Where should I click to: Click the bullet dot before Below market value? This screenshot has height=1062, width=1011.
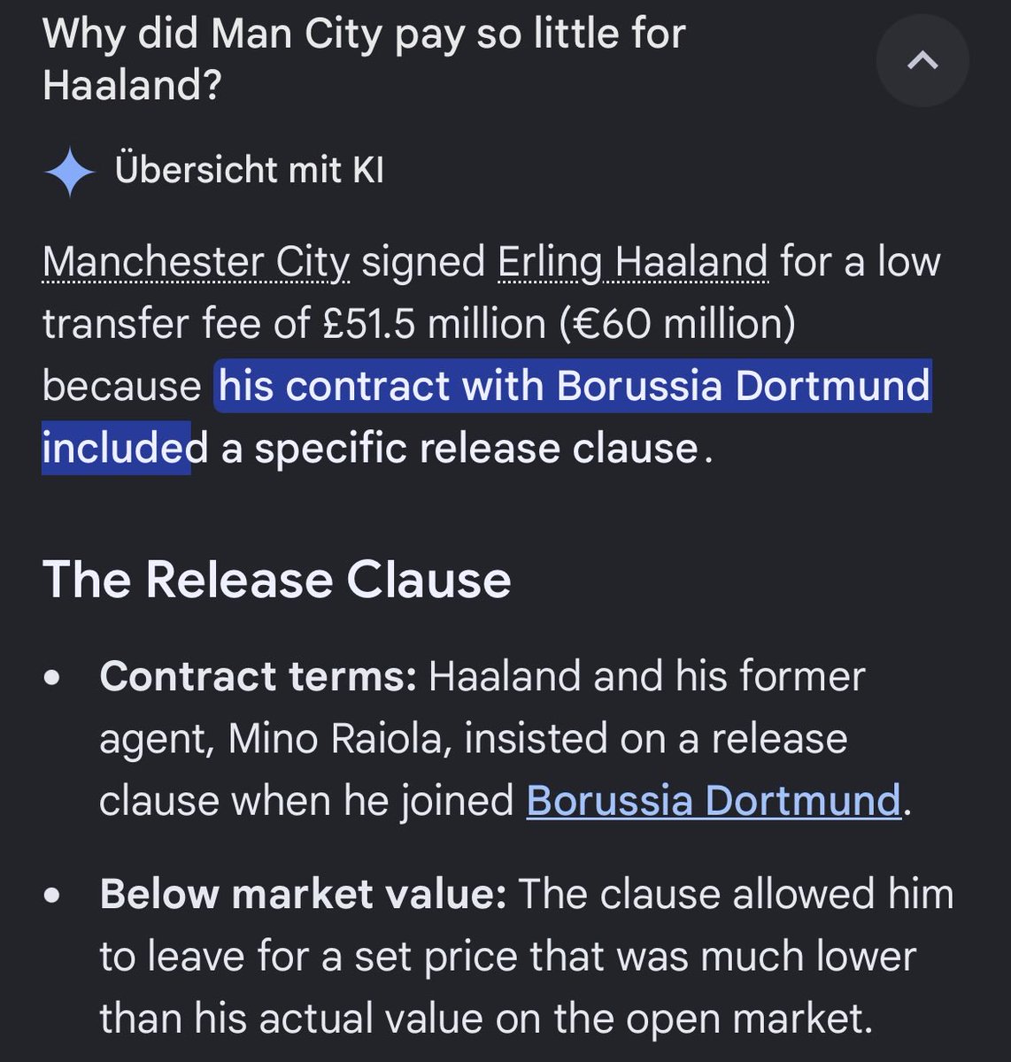pos(53,896)
